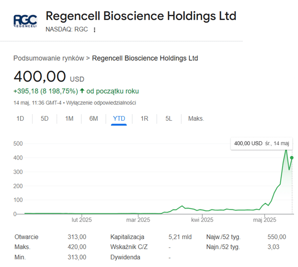Viewport: 298px width, 267px height.
Task: Click the 400,00 USD chart tooltip
Action: tap(262, 143)
